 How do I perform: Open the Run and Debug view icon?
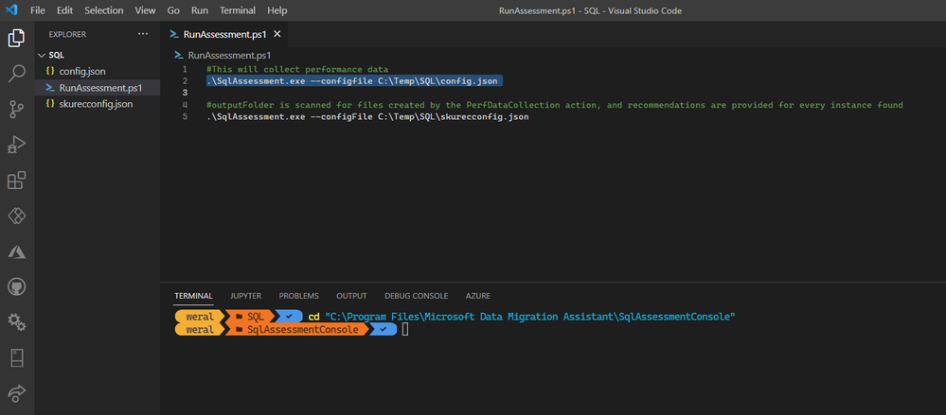[x=16, y=145]
